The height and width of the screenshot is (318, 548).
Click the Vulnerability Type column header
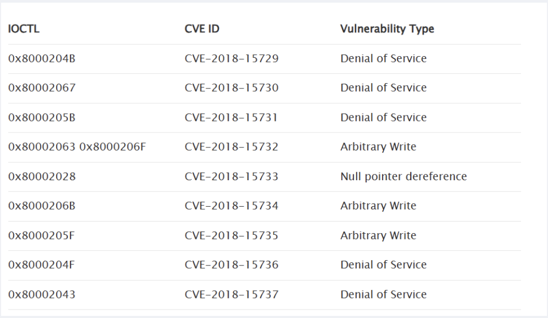pos(387,29)
